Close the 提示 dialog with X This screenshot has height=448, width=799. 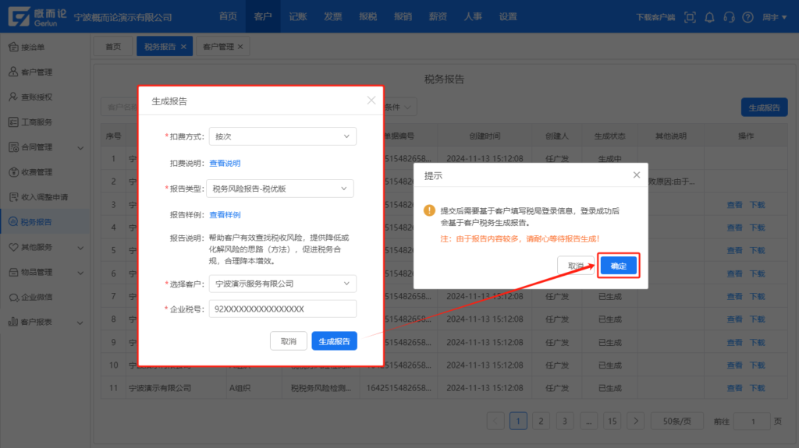click(637, 175)
